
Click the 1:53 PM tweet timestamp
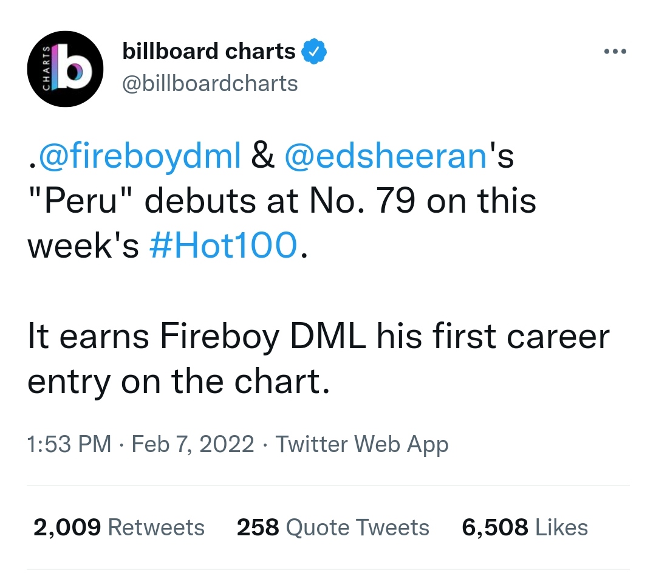point(69,444)
